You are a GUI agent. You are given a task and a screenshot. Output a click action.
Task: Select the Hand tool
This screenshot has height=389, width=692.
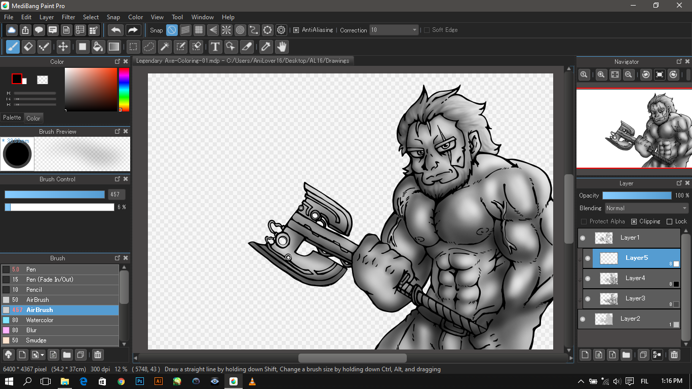(x=282, y=47)
